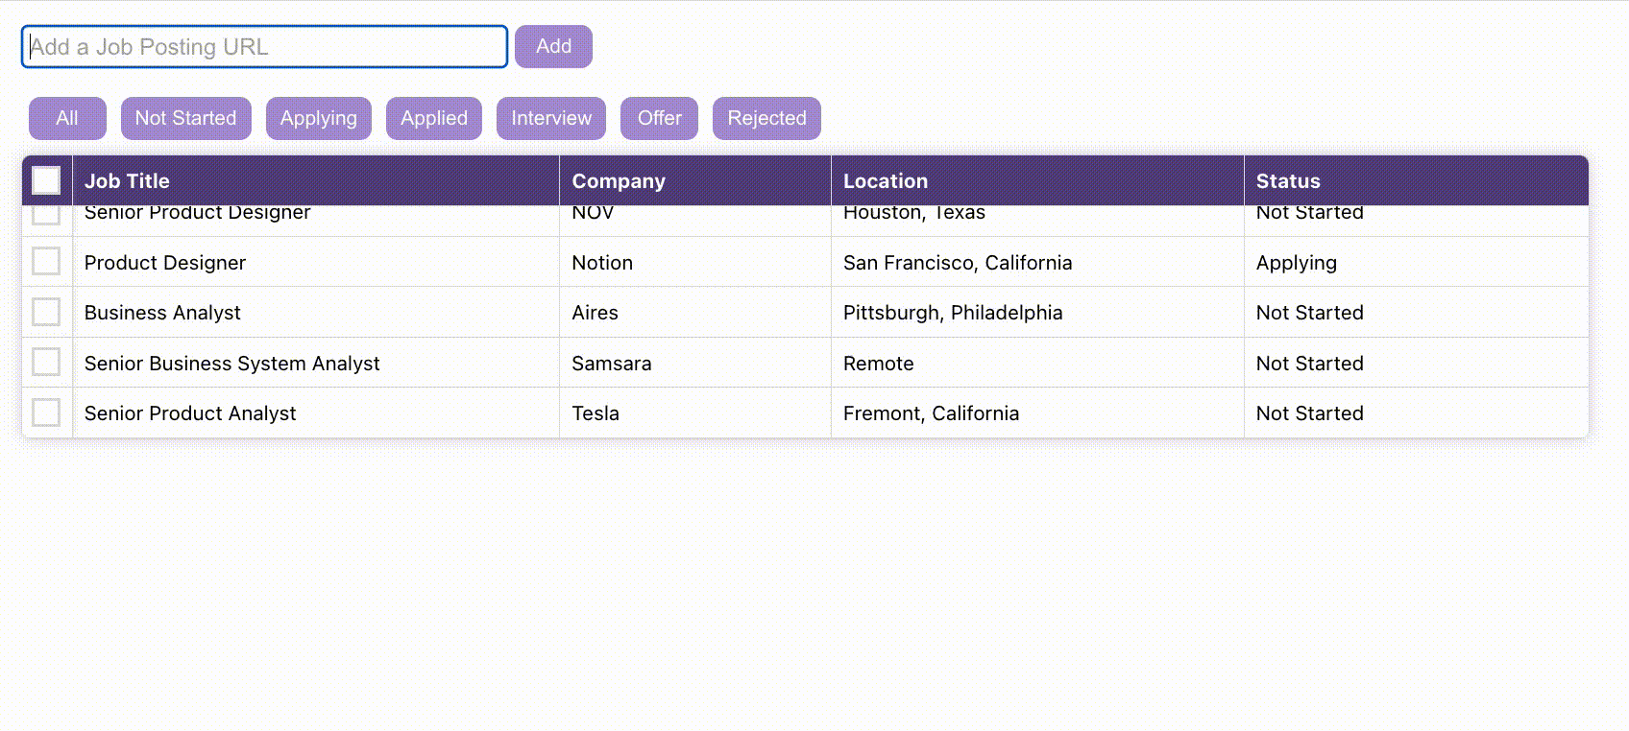The height and width of the screenshot is (731, 1629).
Task: Select the Applied filter
Action: coord(433,118)
